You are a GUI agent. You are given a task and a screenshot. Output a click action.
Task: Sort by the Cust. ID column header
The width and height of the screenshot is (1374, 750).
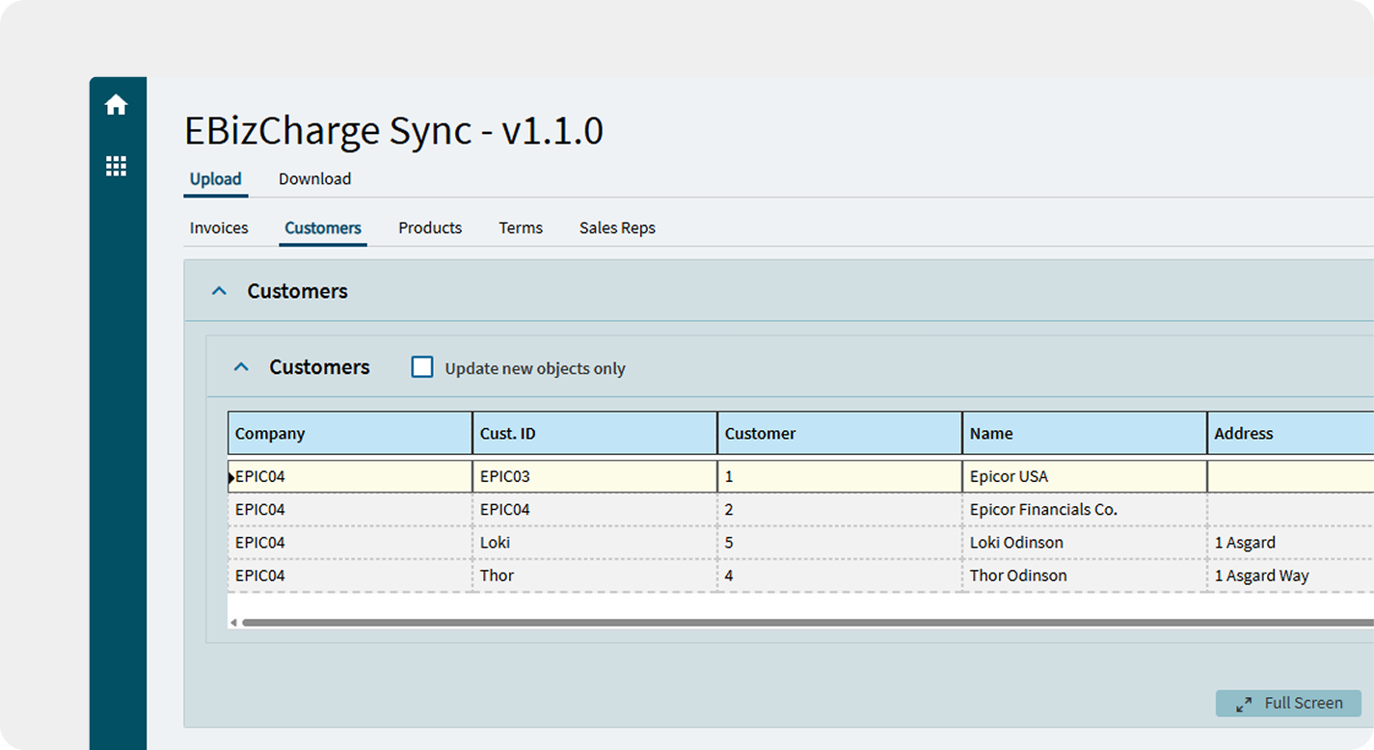595,433
